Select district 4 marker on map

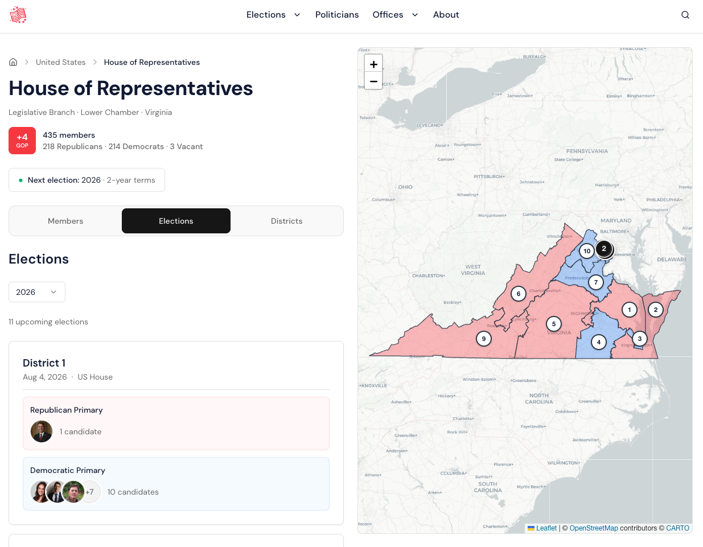coord(598,342)
